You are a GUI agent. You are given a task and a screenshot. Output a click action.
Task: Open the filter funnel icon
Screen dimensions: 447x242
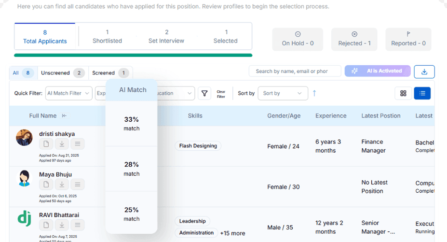tap(204, 93)
